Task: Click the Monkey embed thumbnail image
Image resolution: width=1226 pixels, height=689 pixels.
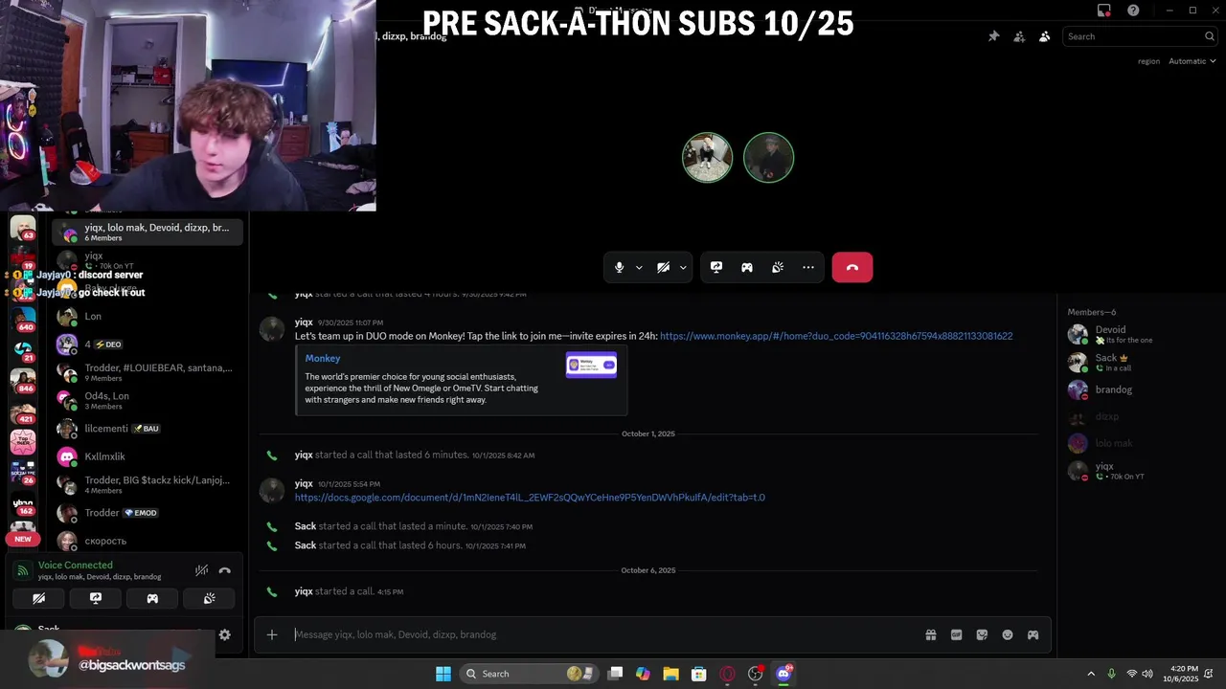Action: [x=591, y=366]
